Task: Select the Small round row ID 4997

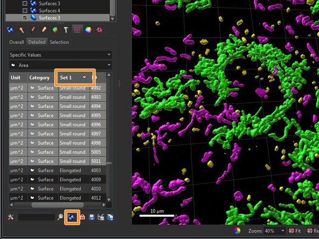Action: [x=58, y=133]
